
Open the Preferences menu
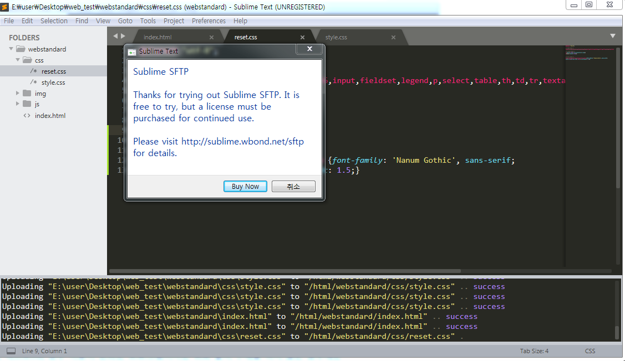209,20
